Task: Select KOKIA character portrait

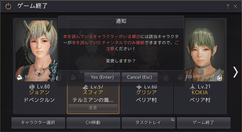Action: click(204, 51)
